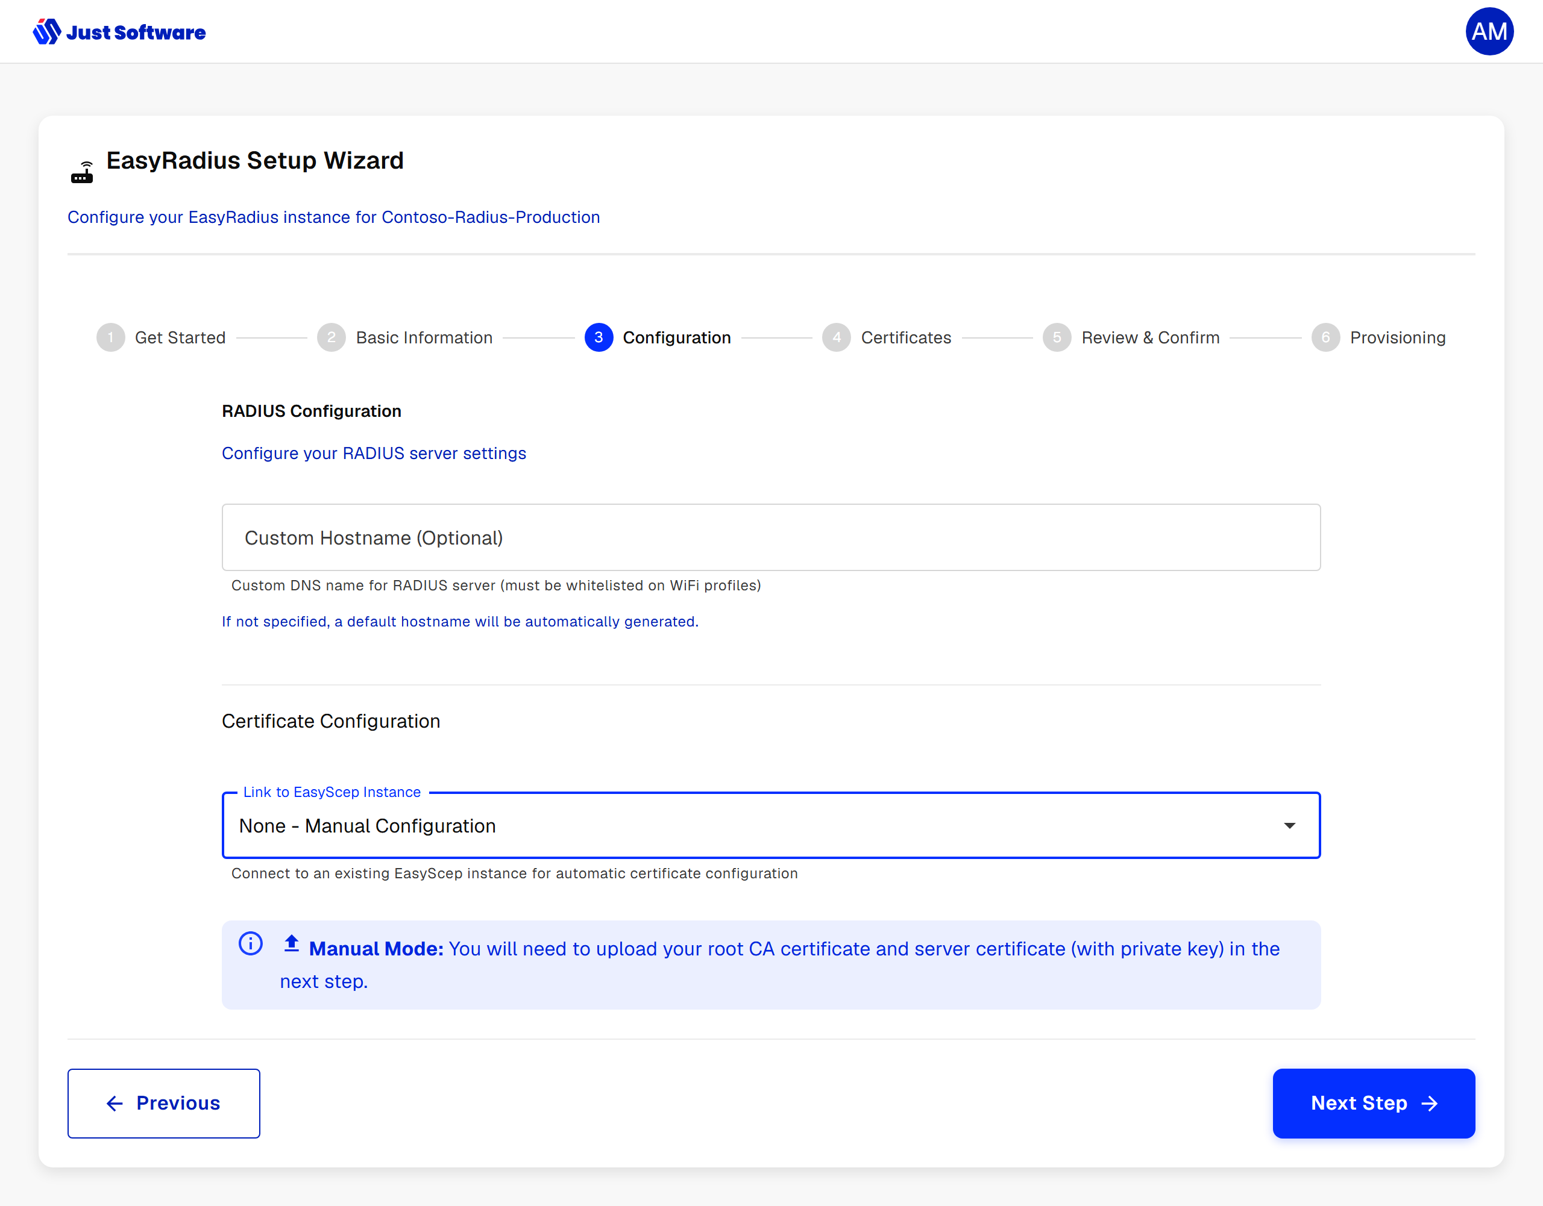The width and height of the screenshot is (1543, 1206).
Task: Click step 2 circle for Basic Information
Action: [x=332, y=337]
